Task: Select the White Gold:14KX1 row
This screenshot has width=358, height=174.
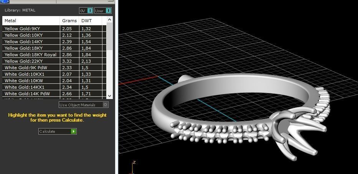Action: [54, 87]
